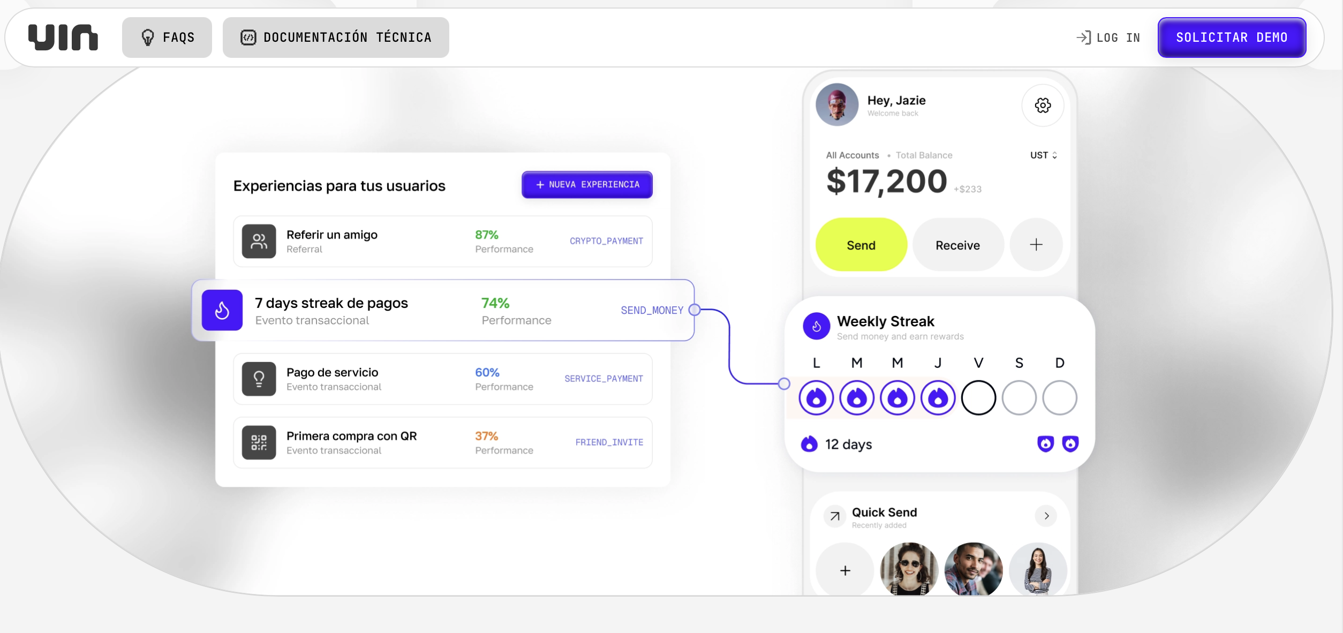Click the Log In link
The image size is (1343, 633).
pyautogui.click(x=1108, y=37)
